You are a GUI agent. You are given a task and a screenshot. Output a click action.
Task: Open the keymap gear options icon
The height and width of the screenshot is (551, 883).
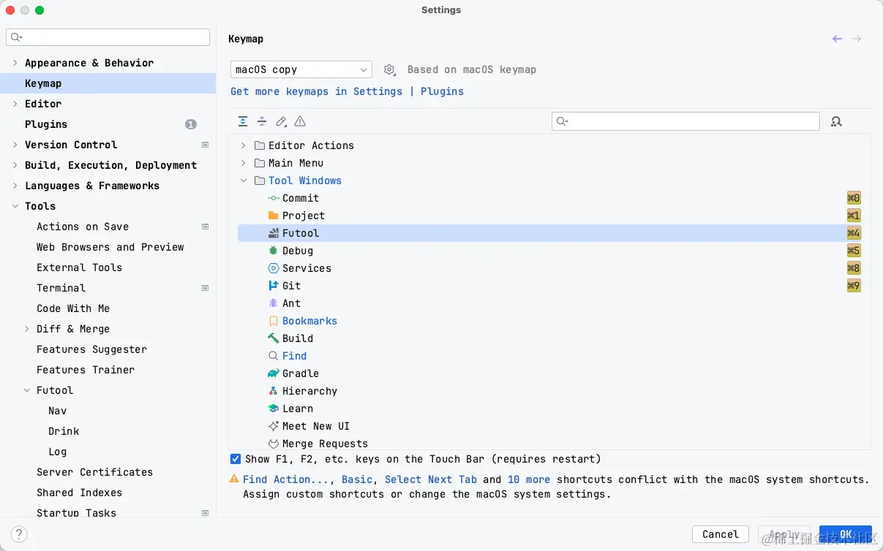point(390,69)
